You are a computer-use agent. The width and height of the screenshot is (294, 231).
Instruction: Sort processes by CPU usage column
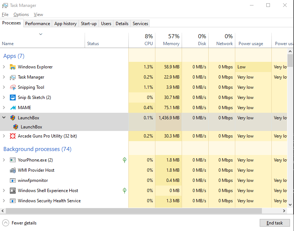coord(142,40)
